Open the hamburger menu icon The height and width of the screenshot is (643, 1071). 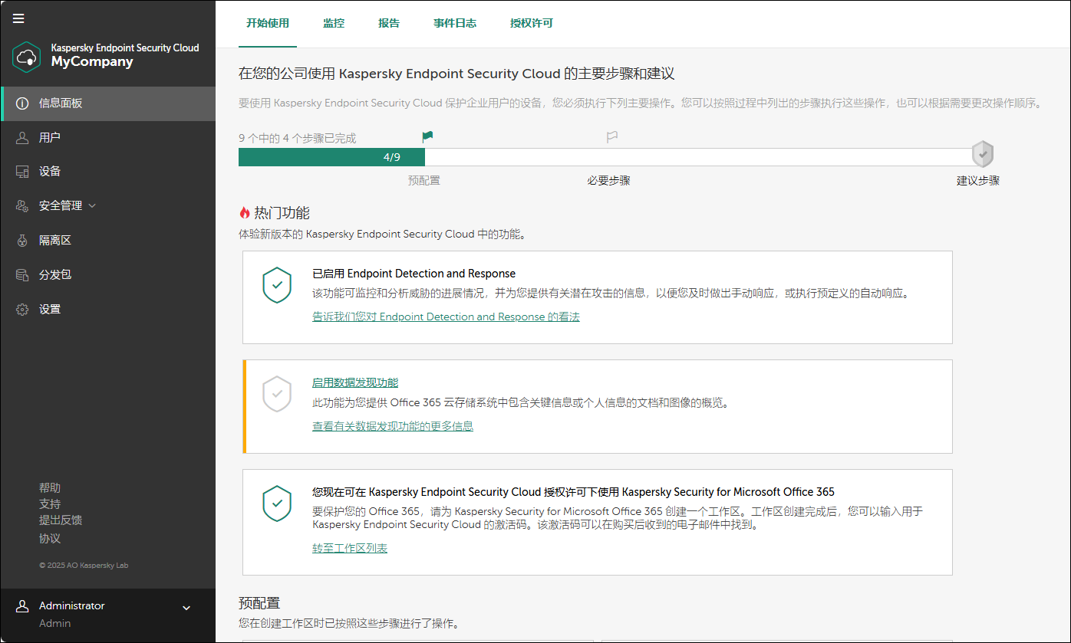tap(18, 18)
